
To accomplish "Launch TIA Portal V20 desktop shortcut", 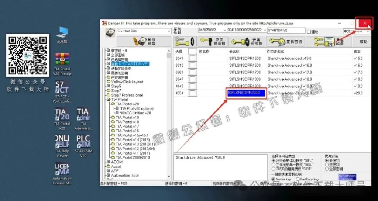I will click(x=62, y=118).
